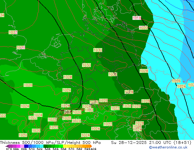The height and width of the screenshot is (150, 194).
Task: Pick the bright yellow legend swatch
Action: [x=65, y=146]
